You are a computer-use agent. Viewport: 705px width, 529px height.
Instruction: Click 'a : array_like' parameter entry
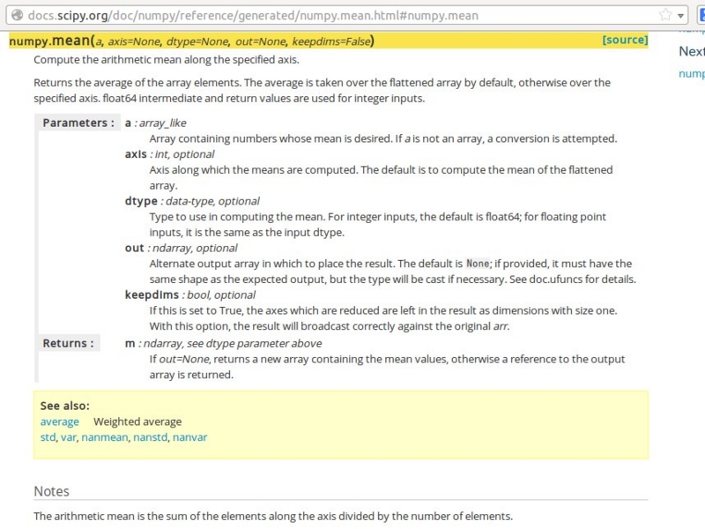coord(156,123)
